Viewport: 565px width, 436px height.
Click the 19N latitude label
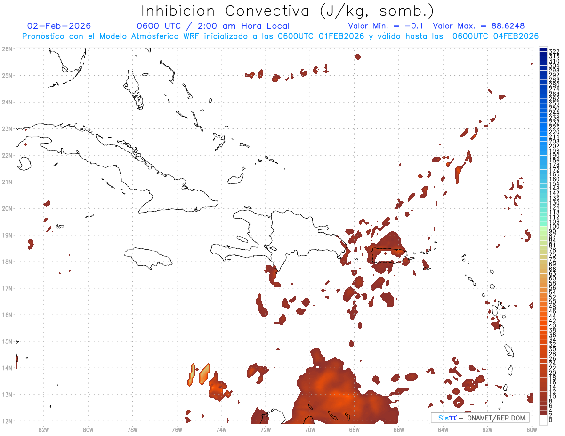(7, 235)
